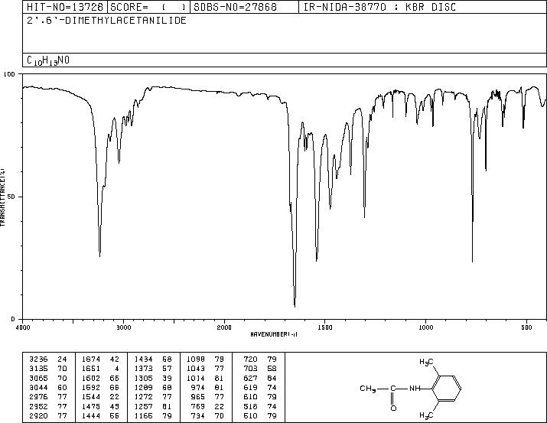This screenshot has height=423, width=547.
Task: Click the 1674 peak table entry
Action: 100,359
